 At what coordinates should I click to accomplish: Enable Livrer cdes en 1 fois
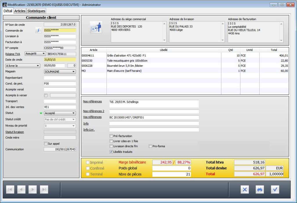point(111,141)
